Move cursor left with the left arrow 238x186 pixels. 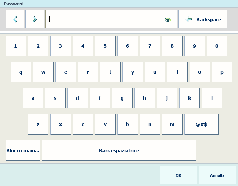tap(15, 19)
